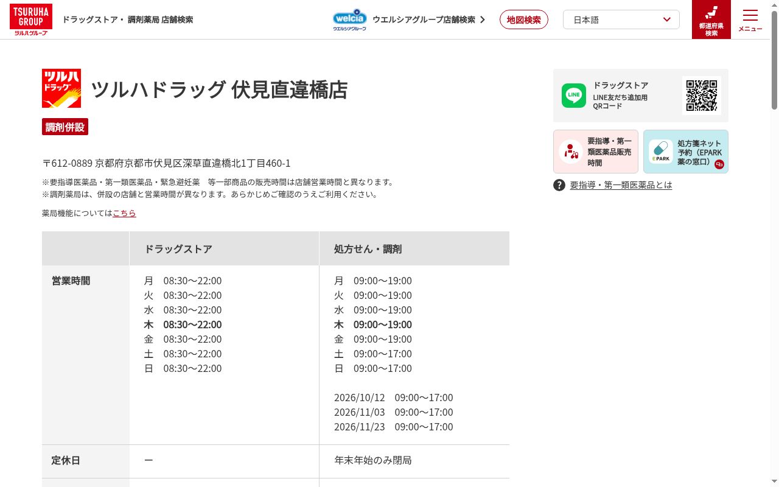This screenshot has height=487, width=779.
Task: Click the 2026/11/23 special hours entry
Action: pos(394,427)
